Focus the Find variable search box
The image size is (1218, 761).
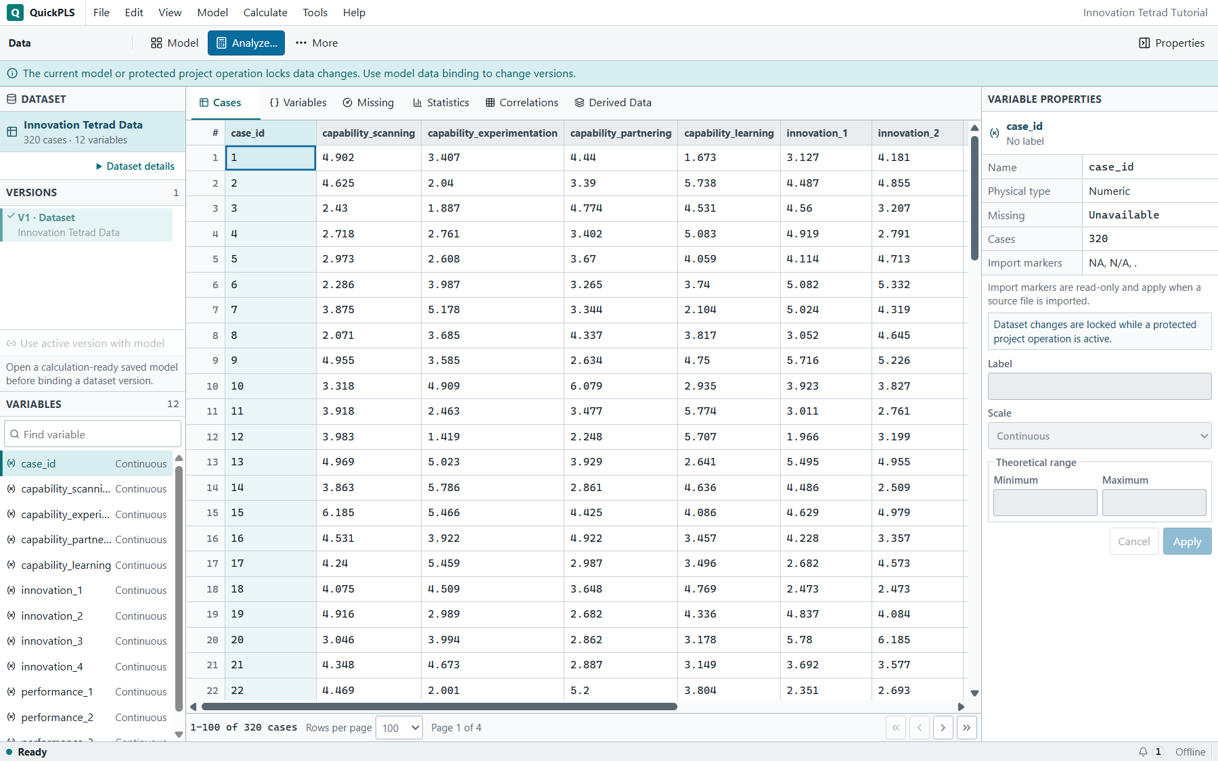point(93,434)
